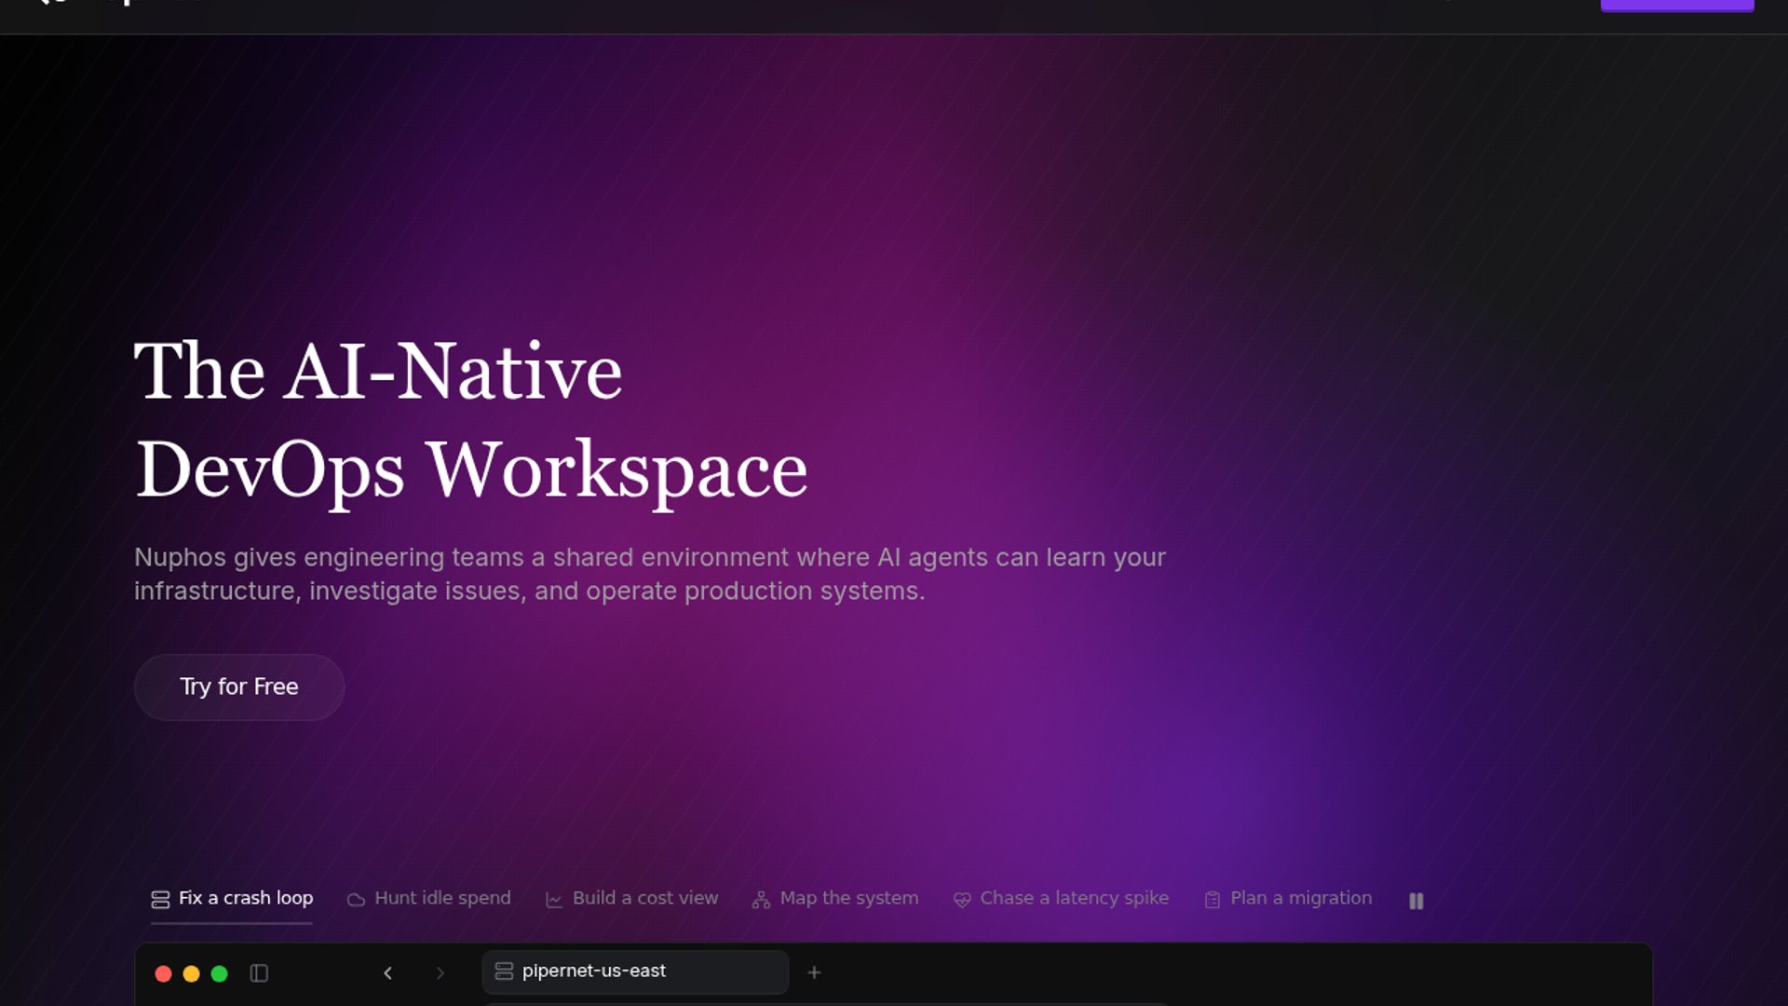The image size is (1788, 1006).
Task: Pause the auto-rotating demo tabs
Action: click(1416, 901)
